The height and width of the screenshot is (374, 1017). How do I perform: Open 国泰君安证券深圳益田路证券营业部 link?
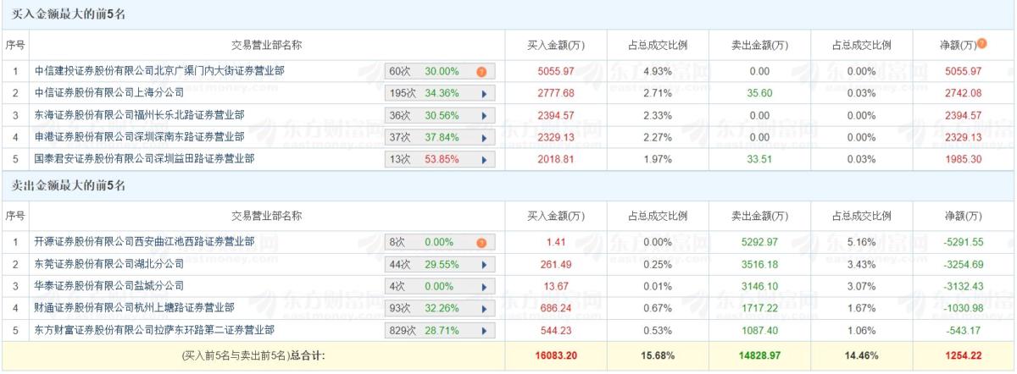pyautogui.click(x=144, y=158)
